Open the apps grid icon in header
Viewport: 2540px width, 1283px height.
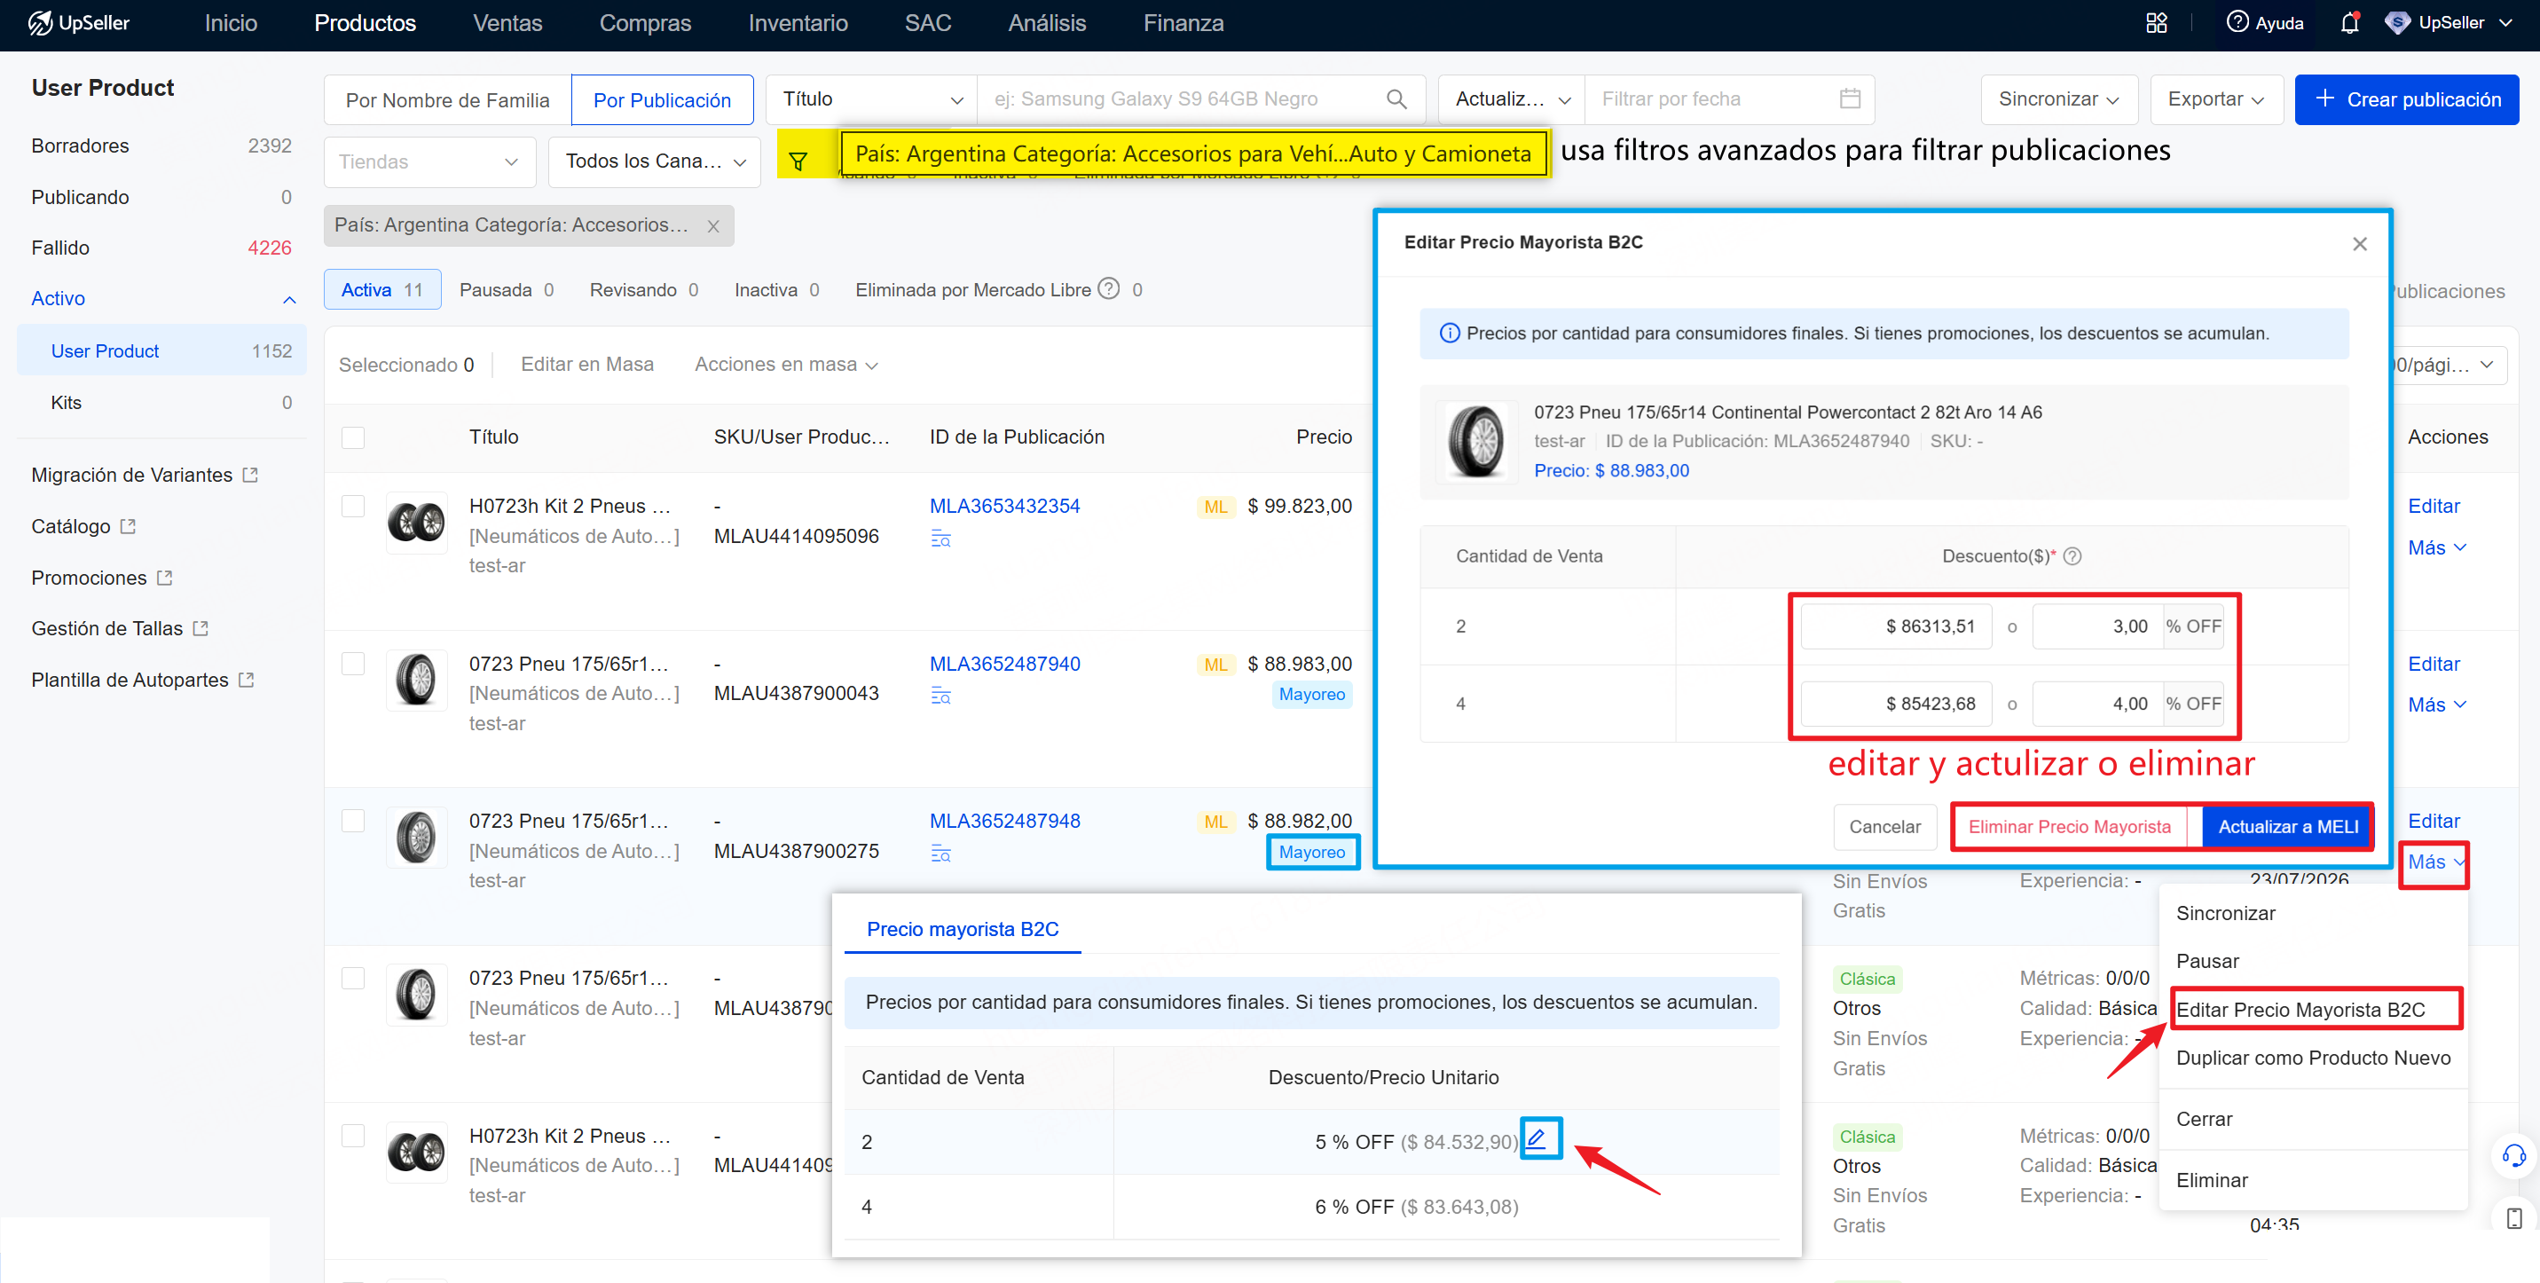pyautogui.click(x=2157, y=23)
